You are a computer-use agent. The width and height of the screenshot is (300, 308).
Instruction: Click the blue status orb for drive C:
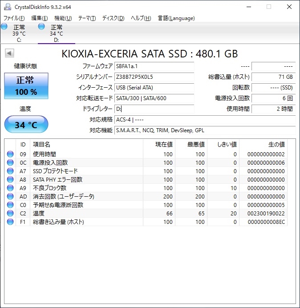[4, 27]
